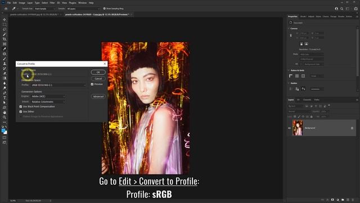This screenshot has height=203, width=360.
Task: Open the Edit menu
Action: click(x=15, y=3)
